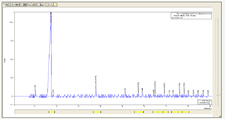Click the green corner icon at bottom right
The image size is (225, 119).
click(220, 116)
